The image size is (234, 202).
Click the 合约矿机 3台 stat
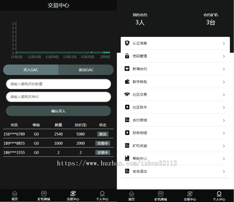[x=211, y=19]
